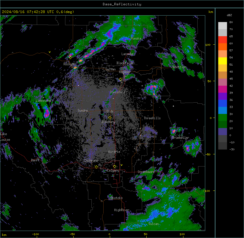
Task: Click the RockyMH map label
Action: tap(69, 64)
